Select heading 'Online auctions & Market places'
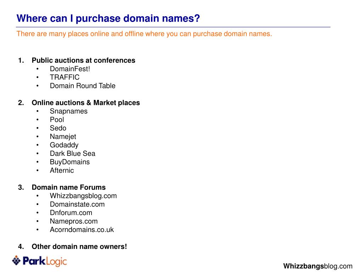 pos(86,103)
